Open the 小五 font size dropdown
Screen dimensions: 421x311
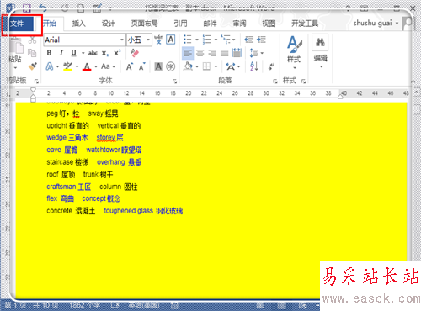coord(148,40)
